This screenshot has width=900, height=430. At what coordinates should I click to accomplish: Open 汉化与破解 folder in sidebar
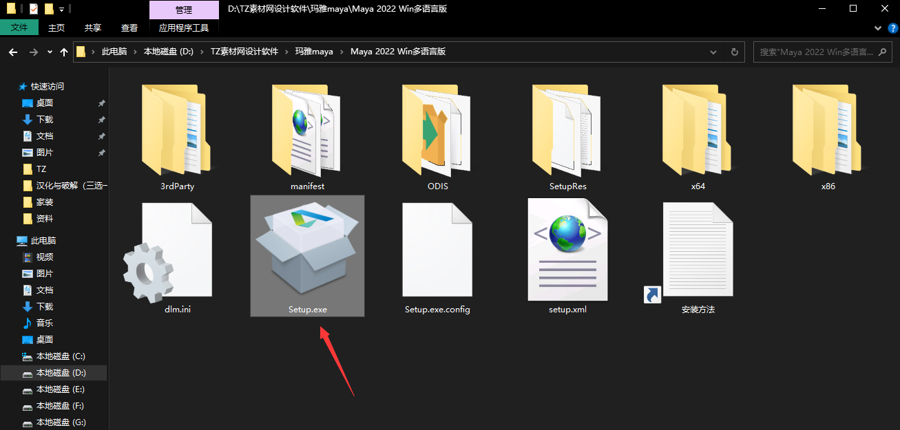[72, 186]
